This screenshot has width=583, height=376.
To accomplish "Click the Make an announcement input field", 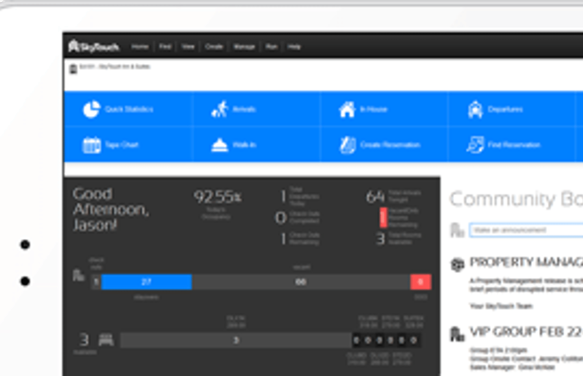I will coord(526,230).
